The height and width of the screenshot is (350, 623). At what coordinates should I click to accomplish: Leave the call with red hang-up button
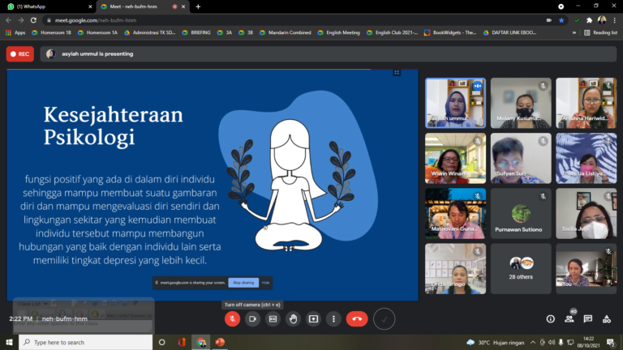tap(357, 319)
